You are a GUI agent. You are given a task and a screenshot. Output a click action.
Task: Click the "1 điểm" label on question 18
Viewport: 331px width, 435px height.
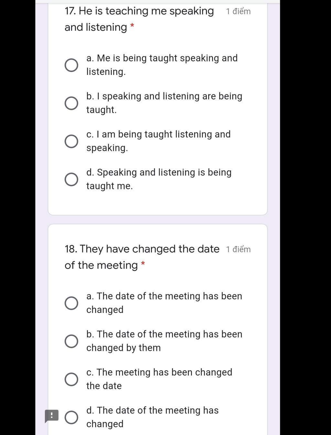238,249
